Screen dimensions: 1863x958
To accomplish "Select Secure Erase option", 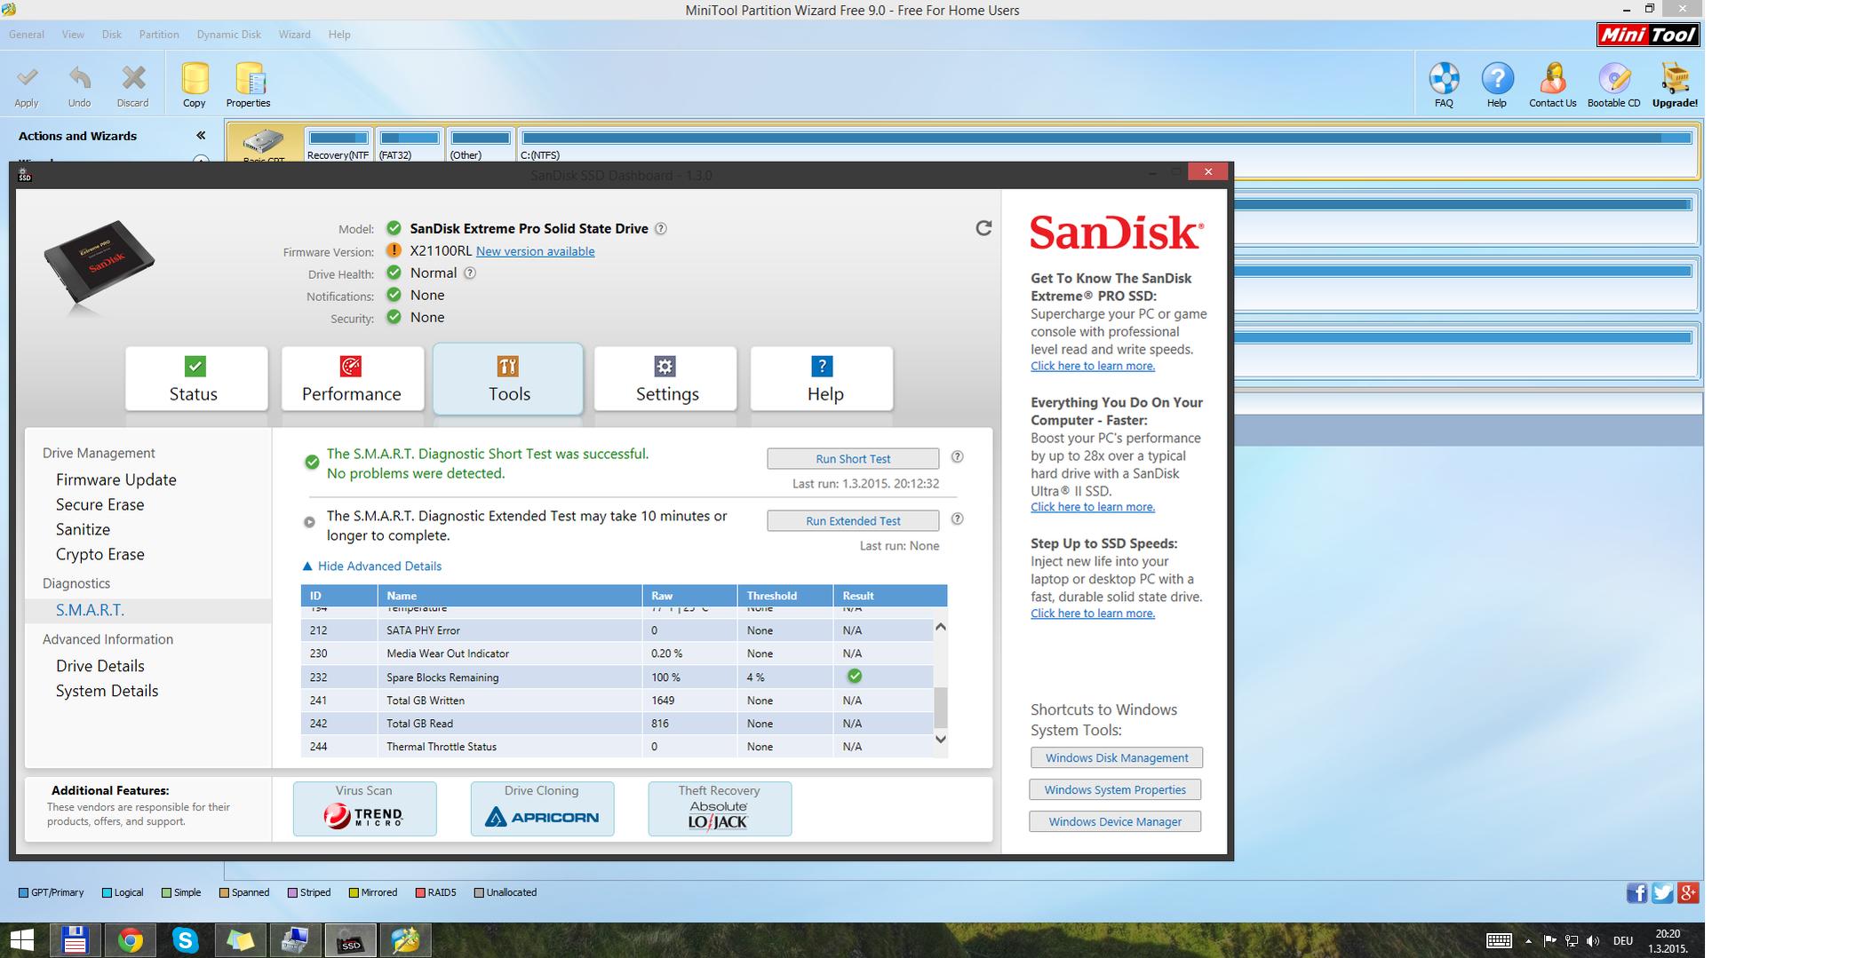I will [100, 504].
